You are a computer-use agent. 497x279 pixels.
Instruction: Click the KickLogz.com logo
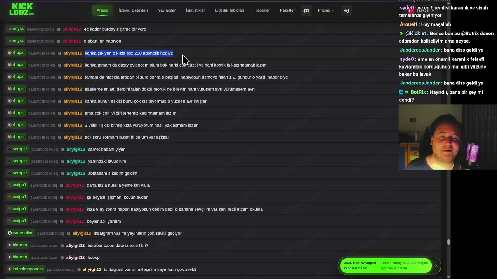pyautogui.click(x=21, y=9)
